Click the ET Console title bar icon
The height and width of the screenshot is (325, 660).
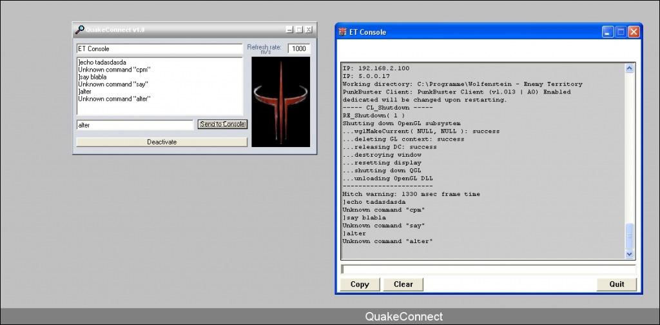click(x=342, y=32)
